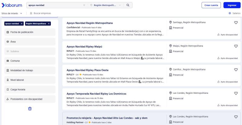Viewport: 242px width, 125px height.
Task: Open job 'Apoyo Navidad Región Metropolitana'
Action: pos(90,23)
